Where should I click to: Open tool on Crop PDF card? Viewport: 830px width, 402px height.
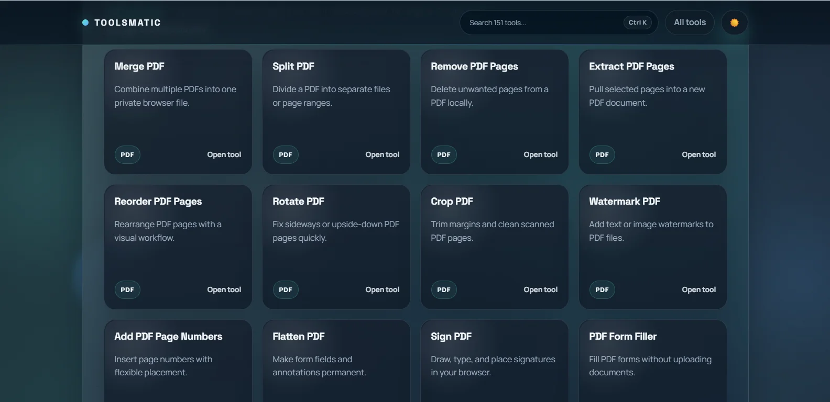coord(541,289)
